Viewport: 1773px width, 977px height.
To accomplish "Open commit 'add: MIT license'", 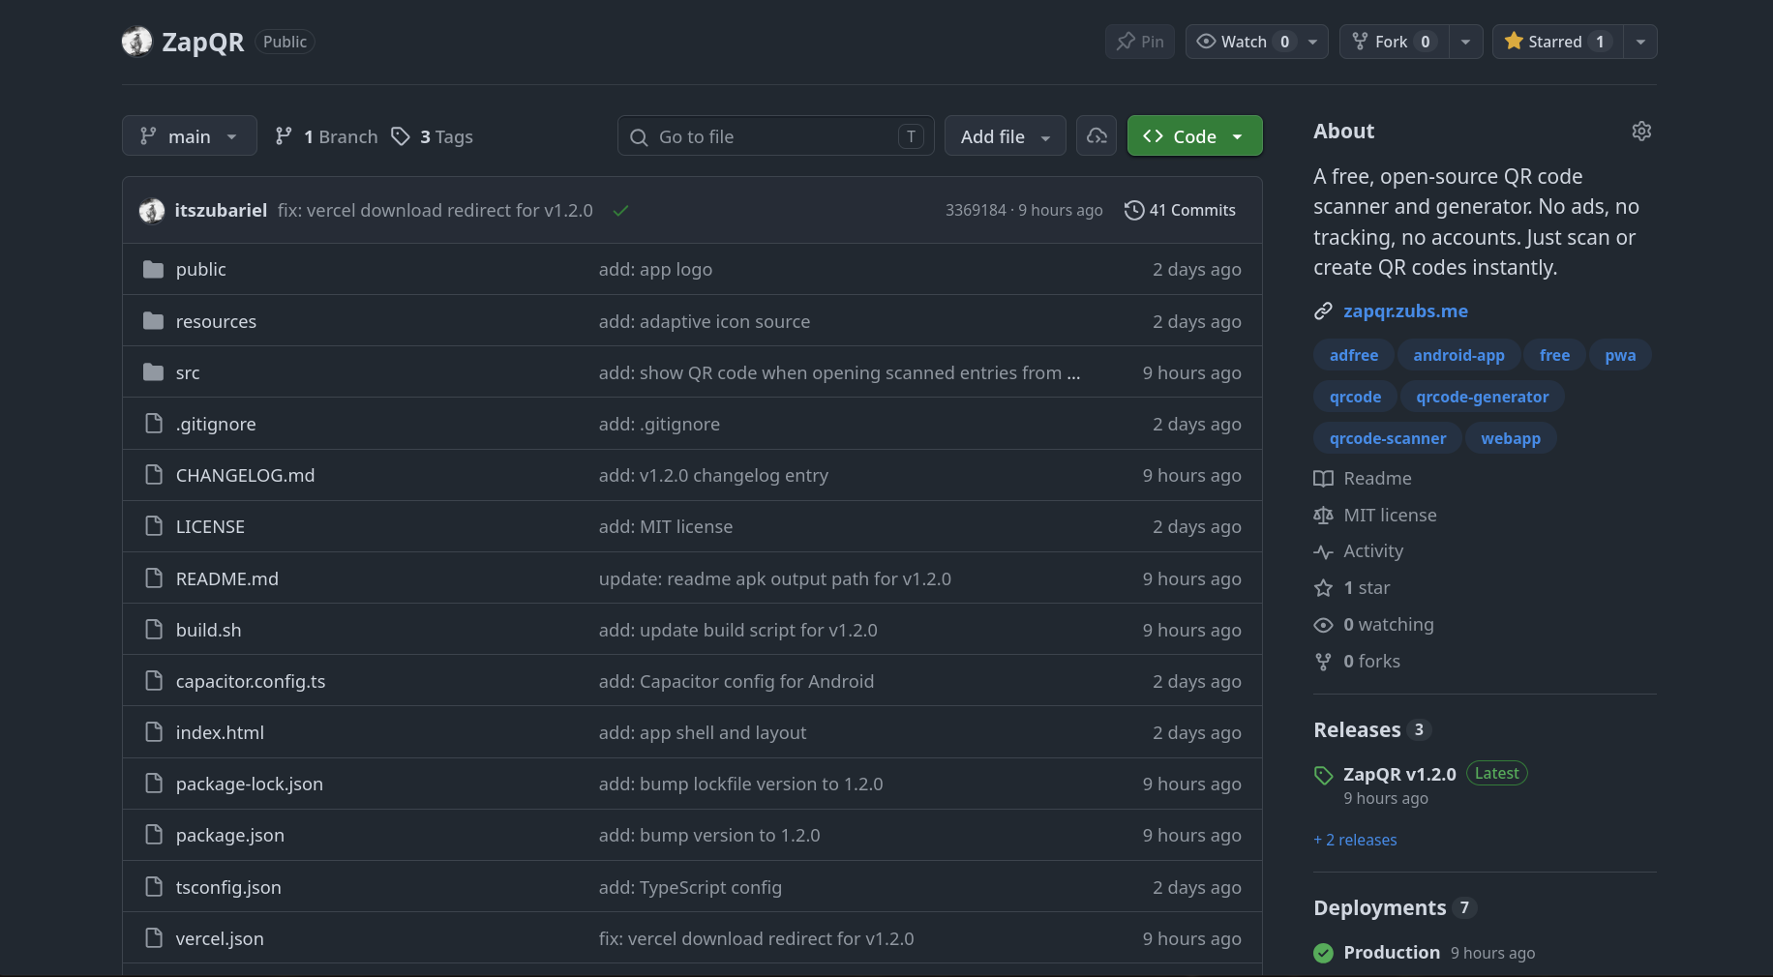I will coord(666,526).
